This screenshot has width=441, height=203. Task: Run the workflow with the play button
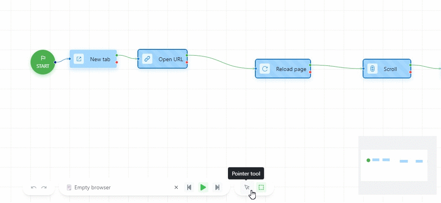tap(203, 187)
